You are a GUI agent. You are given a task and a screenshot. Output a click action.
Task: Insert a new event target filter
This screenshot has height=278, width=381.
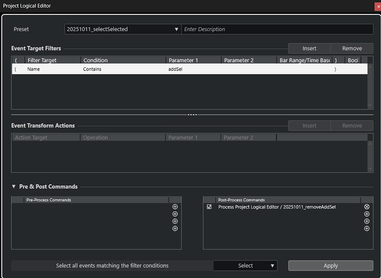click(x=309, y=48)
